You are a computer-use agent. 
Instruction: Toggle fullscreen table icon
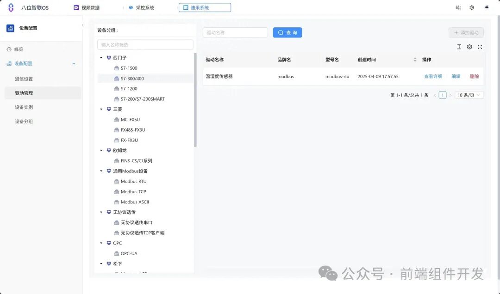coord(480,47)
